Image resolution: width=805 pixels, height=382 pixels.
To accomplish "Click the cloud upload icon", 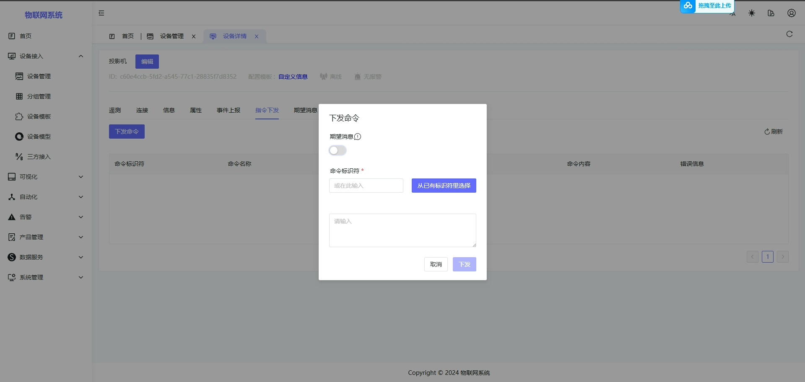I will tap(688, 6).
